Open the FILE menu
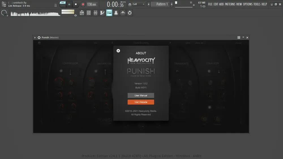Viewport: 283px width, 159px height. (210, 4)
